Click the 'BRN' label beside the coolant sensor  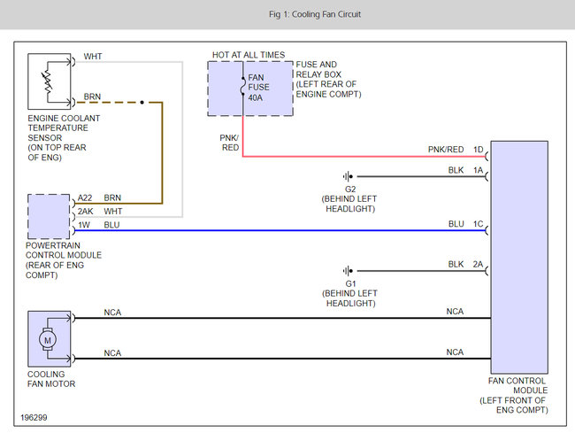pyautogui.click(x=92, y=97)
